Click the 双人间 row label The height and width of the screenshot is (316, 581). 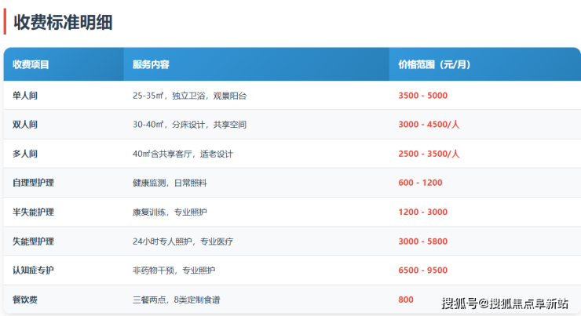point(25,125)
